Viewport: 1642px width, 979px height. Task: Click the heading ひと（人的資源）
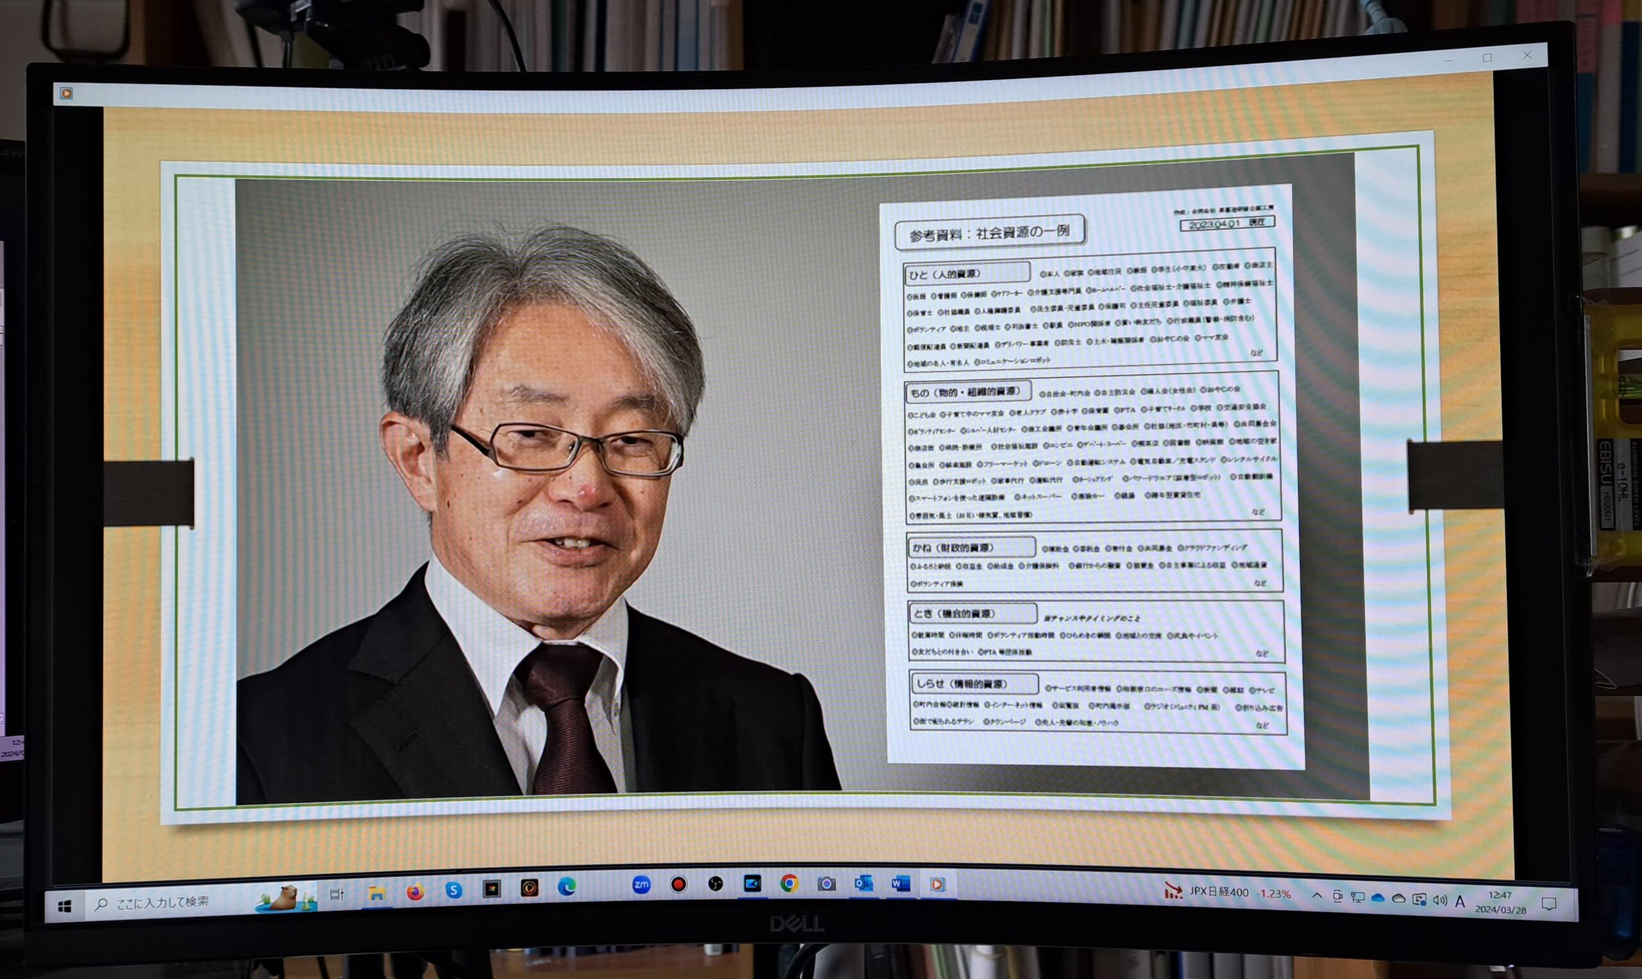click(966, 273)
